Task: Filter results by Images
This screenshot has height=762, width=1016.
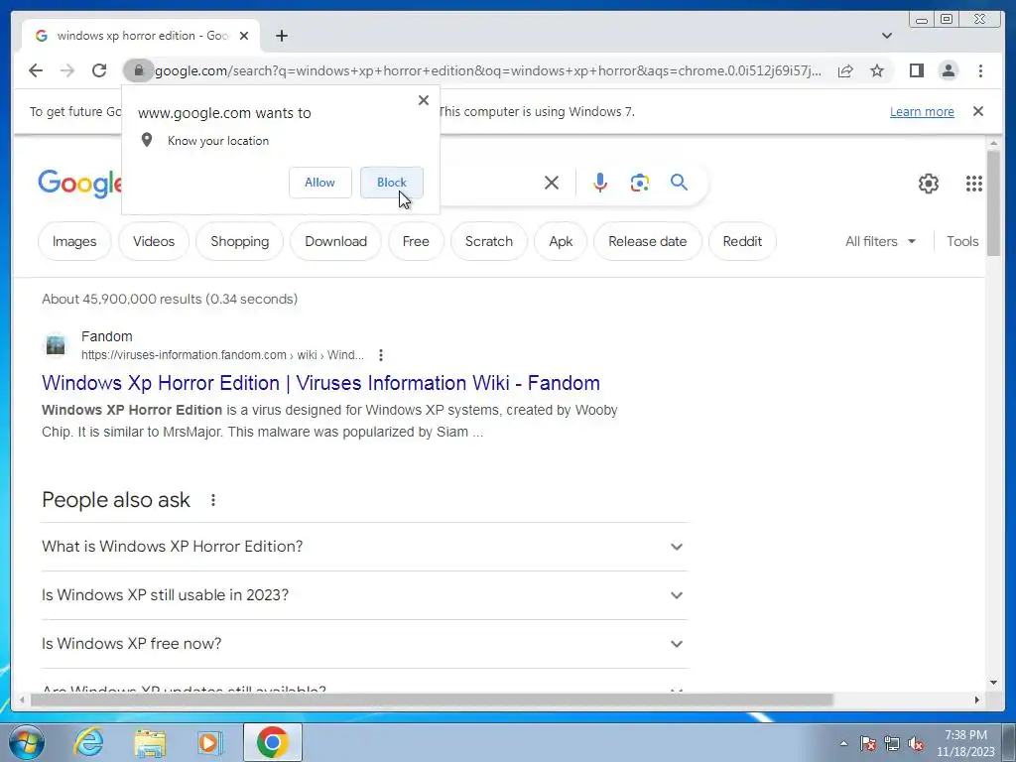Action: [x=74, y=241]
